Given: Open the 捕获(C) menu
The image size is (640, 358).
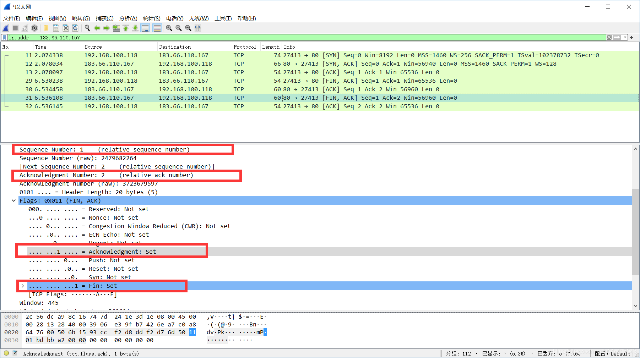Looking at the screenshot, I should tap(105, 18).
